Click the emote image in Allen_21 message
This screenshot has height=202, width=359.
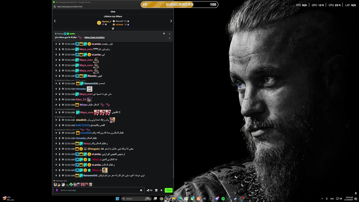[89, 99]
